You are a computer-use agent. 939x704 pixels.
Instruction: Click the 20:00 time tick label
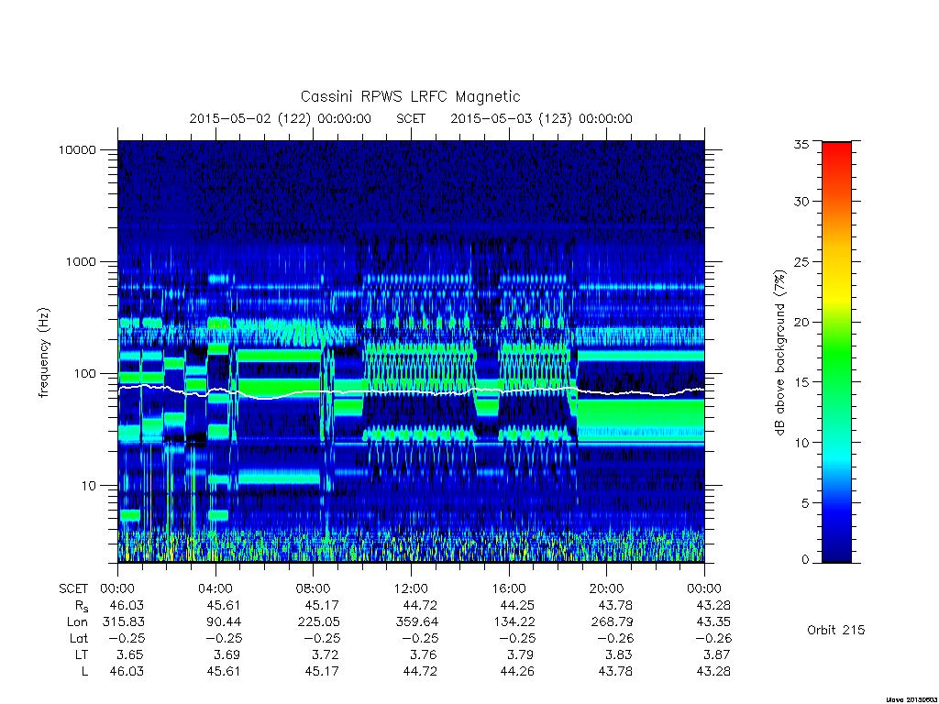[607, 588]
